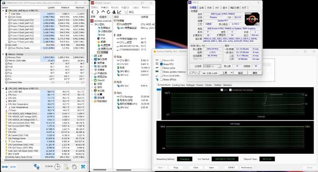Uncheck the Stress FPU checkbox
This screenshot has height=172, width=318.
coord(161,64)
